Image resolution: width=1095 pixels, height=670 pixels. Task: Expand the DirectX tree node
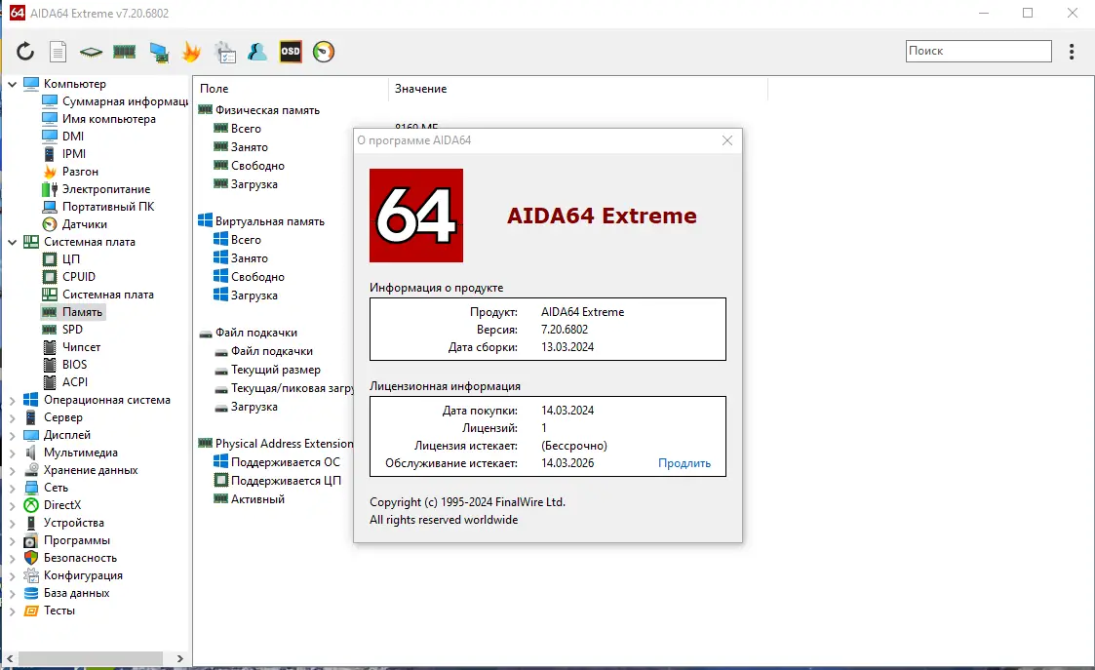pyautogui.click(x=12, y=506)
